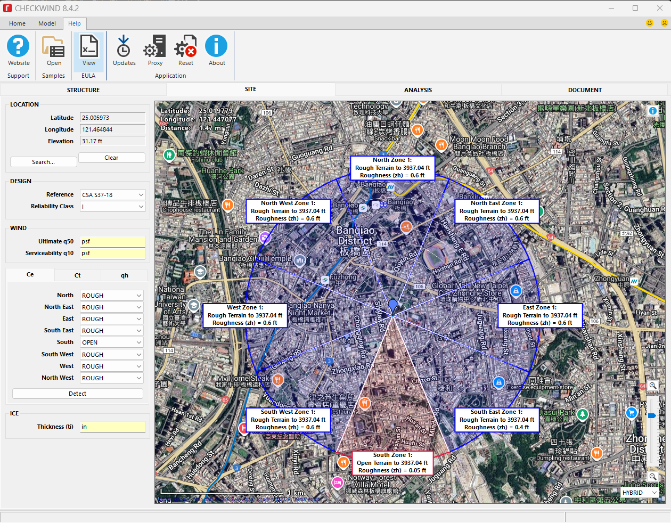
Task: Open the HYBRID map type dropdown
Action: [640, 493]
